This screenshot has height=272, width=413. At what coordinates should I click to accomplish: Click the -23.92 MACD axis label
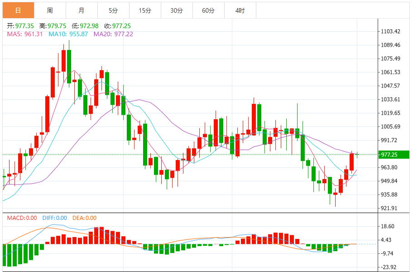click(389, 267)
